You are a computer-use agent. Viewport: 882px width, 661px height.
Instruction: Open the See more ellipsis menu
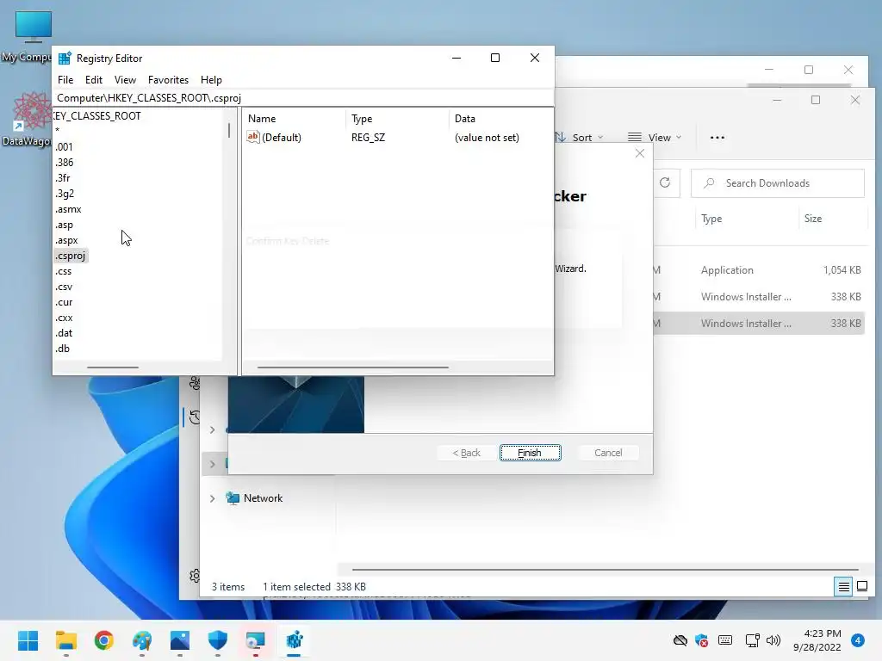(x=717, y=138)
